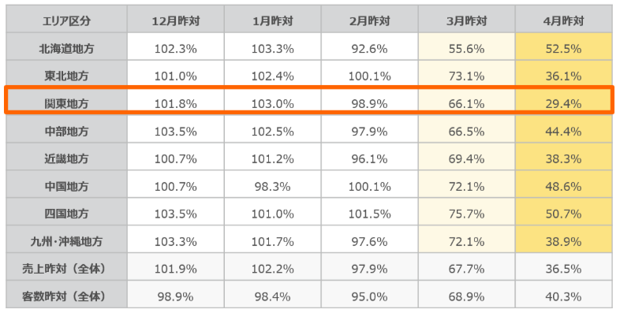Select the 4月昨対 column header
620x313 pixels.
click(563, 19)
